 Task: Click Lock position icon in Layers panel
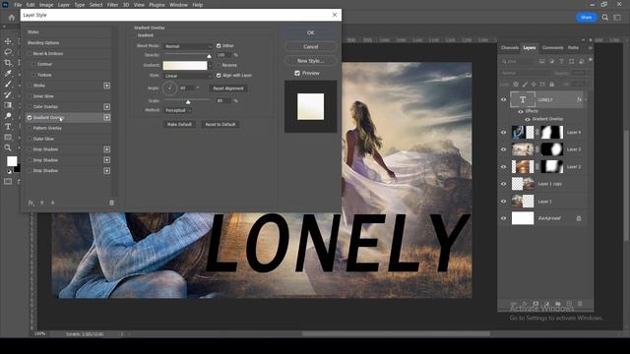pos(534,85)
